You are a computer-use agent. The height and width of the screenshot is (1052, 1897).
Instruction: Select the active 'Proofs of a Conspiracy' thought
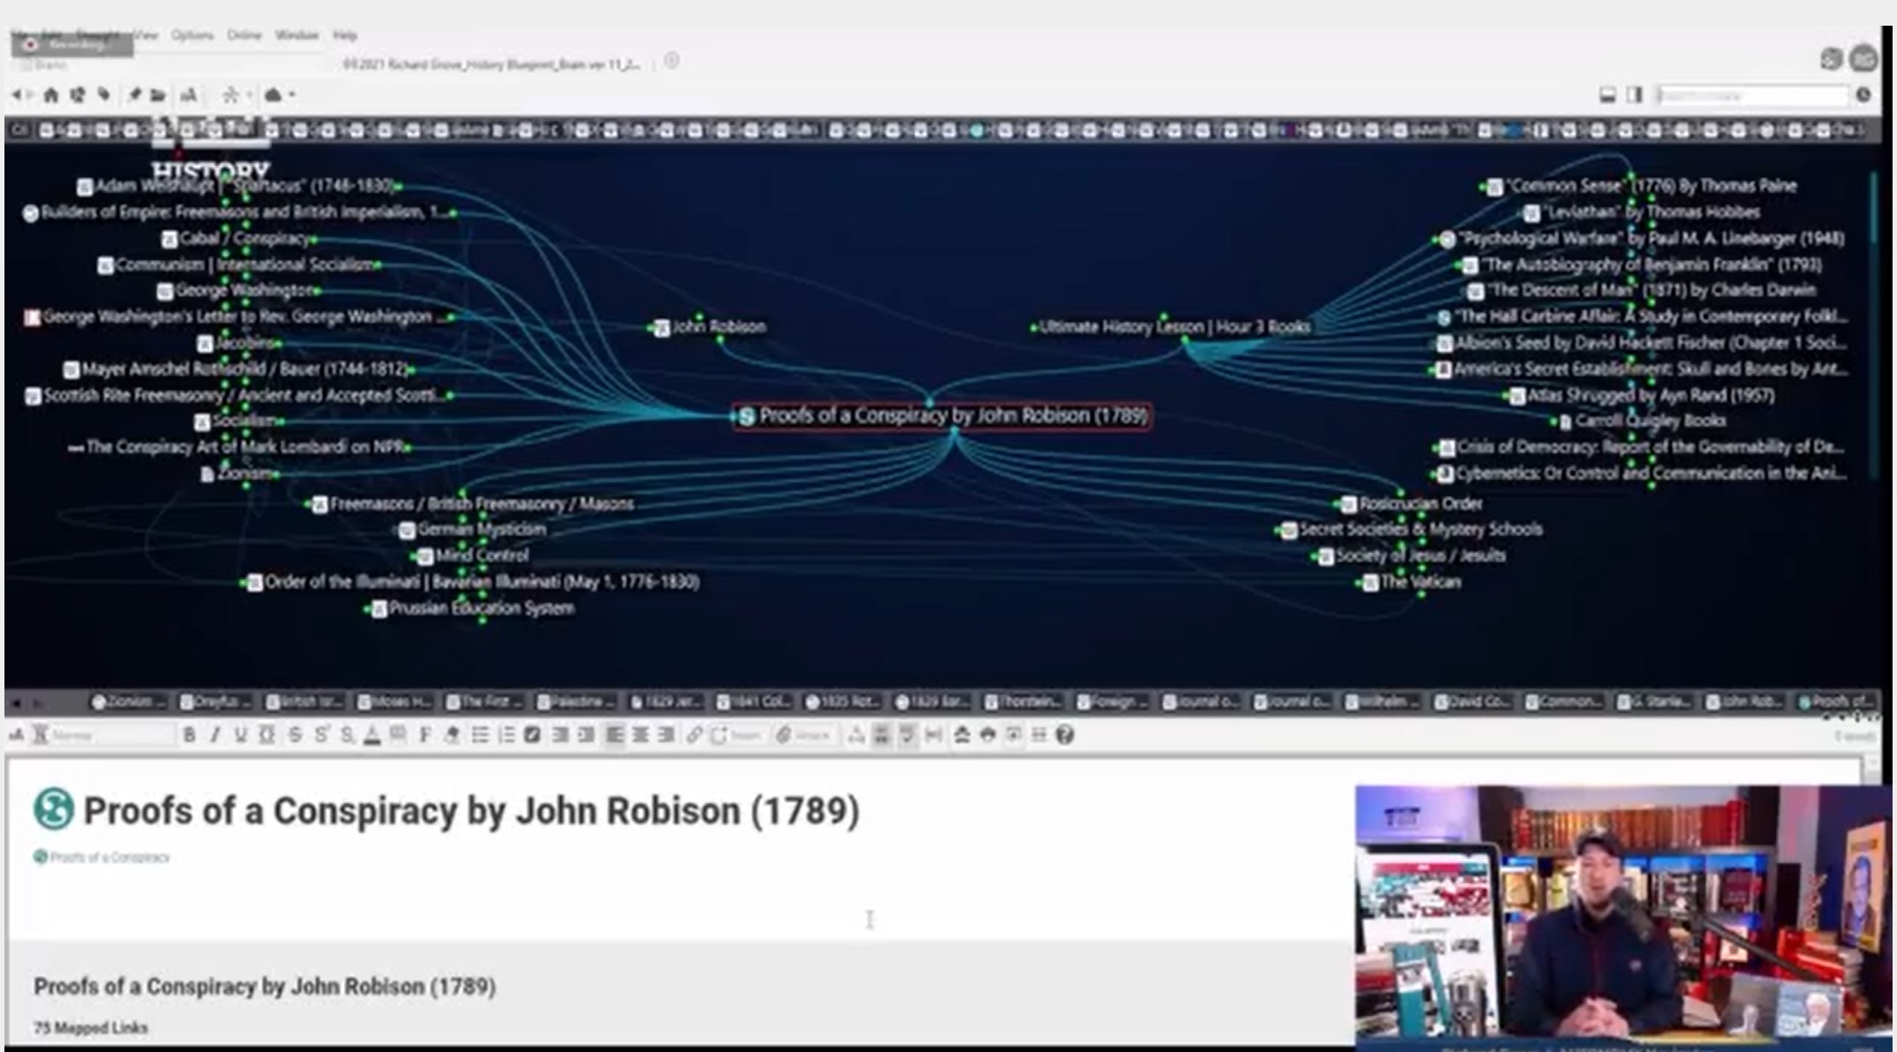(x=943, y=415)
